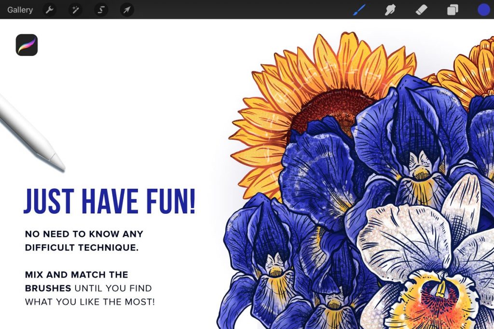Click the "JUST HAVE FUN!" heading
Viewport: 494px width, 329px height.
click(x=110, y=201)
